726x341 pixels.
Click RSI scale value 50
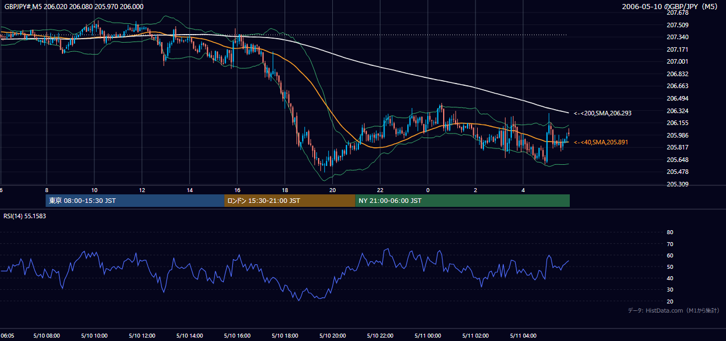coord(670,267)
